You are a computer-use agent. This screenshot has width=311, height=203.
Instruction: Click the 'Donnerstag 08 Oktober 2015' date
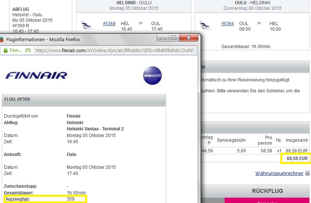(x=252, y=8)
